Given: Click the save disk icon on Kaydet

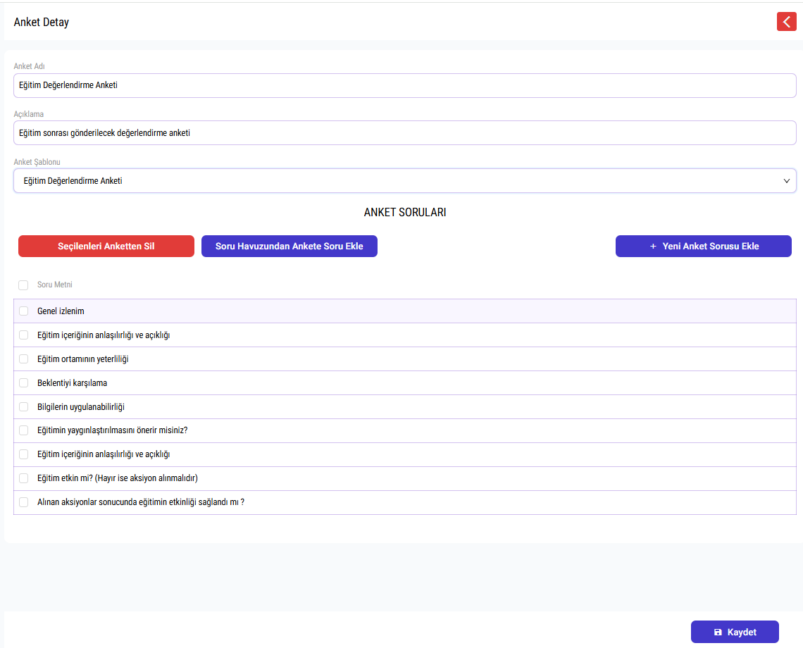Looking at the screenshot, I should pyautogui.click(x=718, y=632).
